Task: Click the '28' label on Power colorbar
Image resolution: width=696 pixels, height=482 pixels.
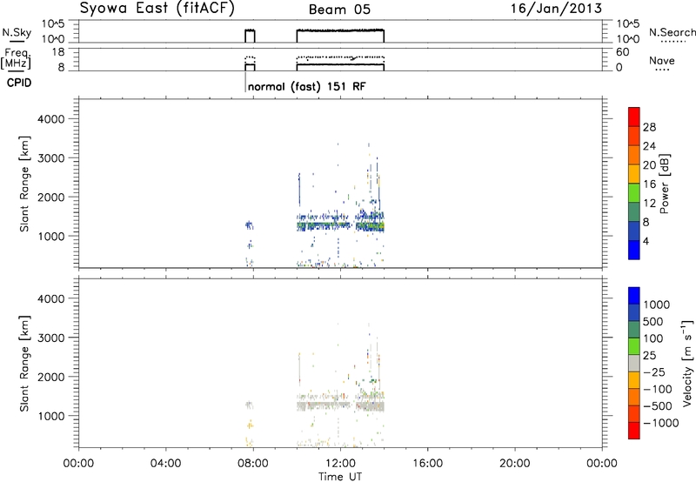Action: coord(650,127)
